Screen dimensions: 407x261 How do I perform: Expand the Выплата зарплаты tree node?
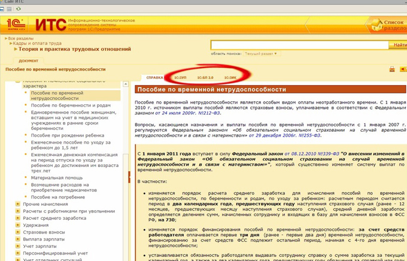click(x=17, y=239)
